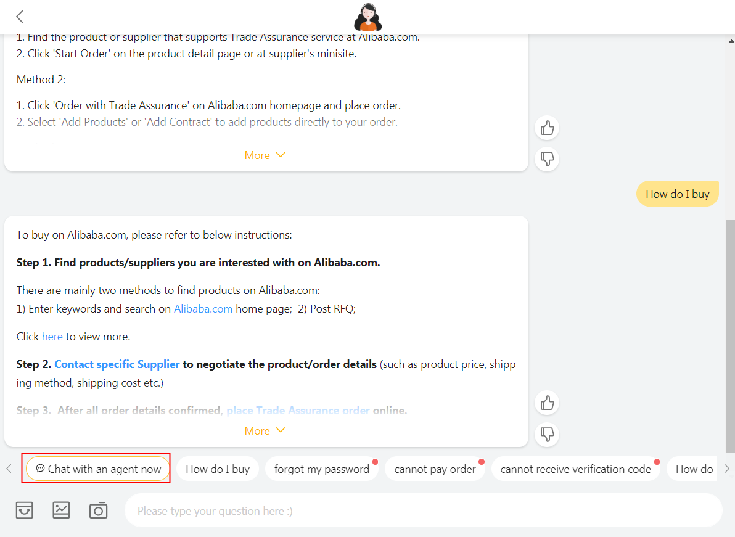This screenshot has height=537, width=735.
Task: Click the 'Method 2:' heading text
Action: tap(41, 79)
